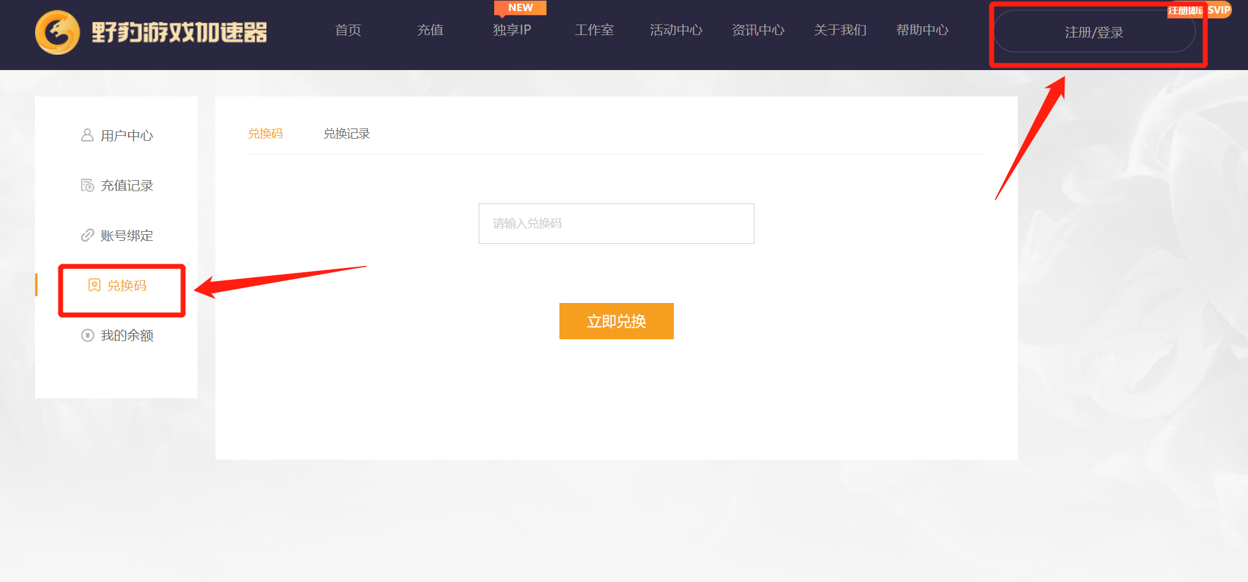Select the 账号绑定 link icon
This screenshot has height=582, width=1248.
pos(86,235)
